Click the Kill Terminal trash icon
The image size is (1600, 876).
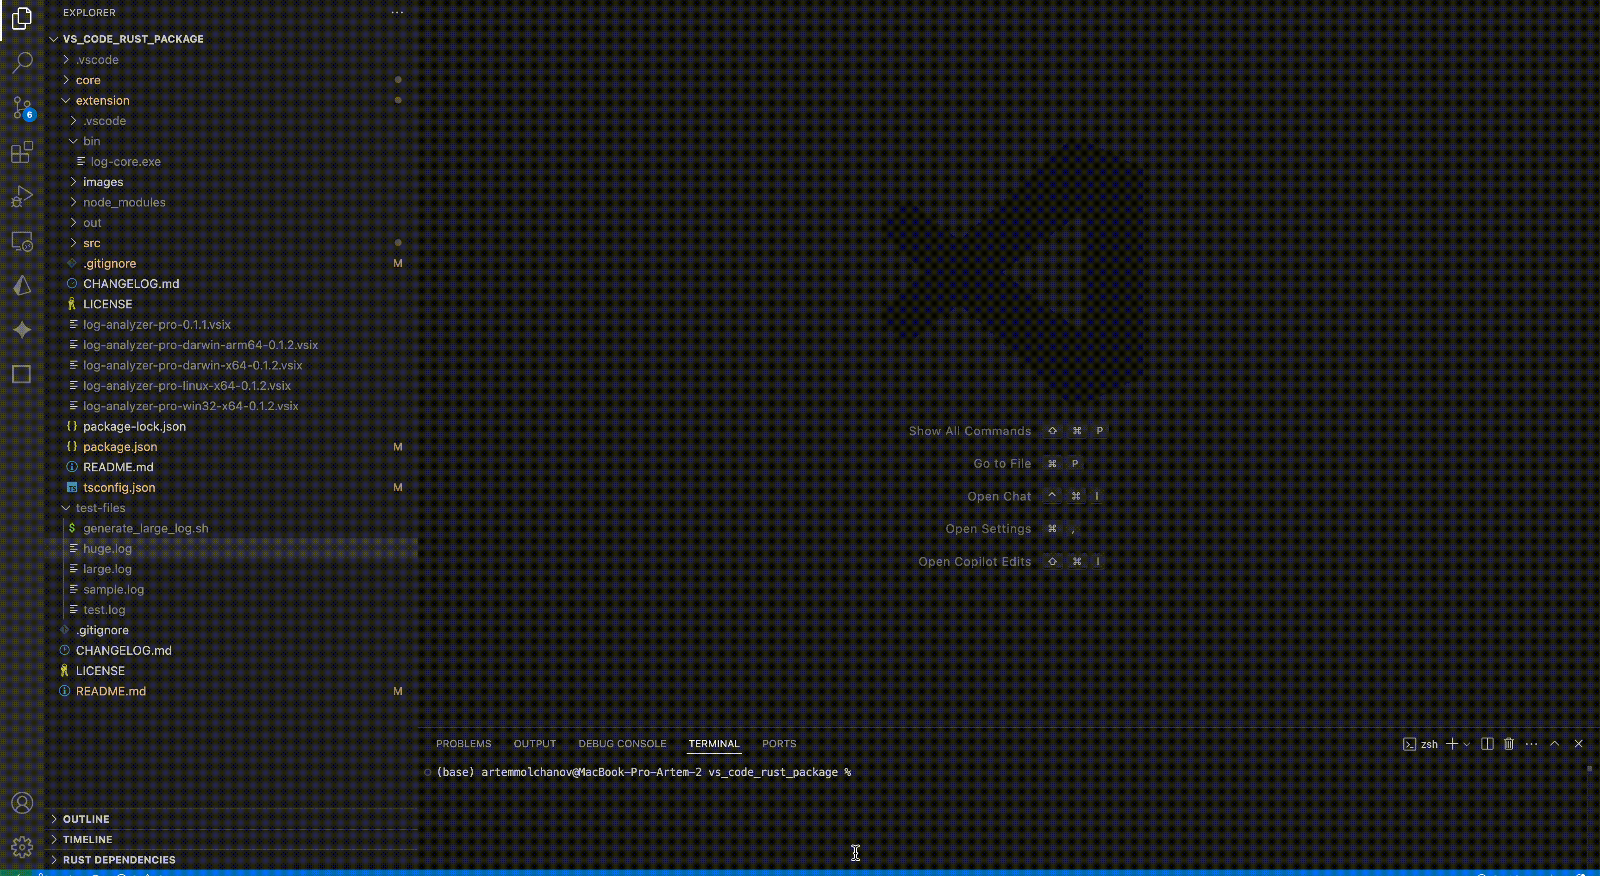[x=1509, y=744]
